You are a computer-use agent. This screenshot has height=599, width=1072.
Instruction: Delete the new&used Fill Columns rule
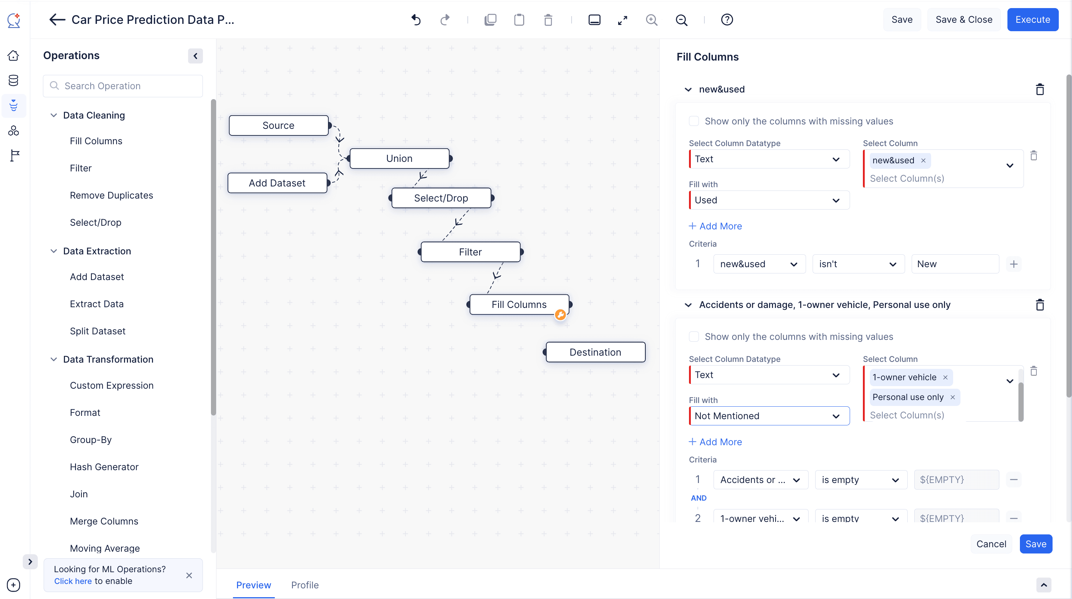[1040, 89]
